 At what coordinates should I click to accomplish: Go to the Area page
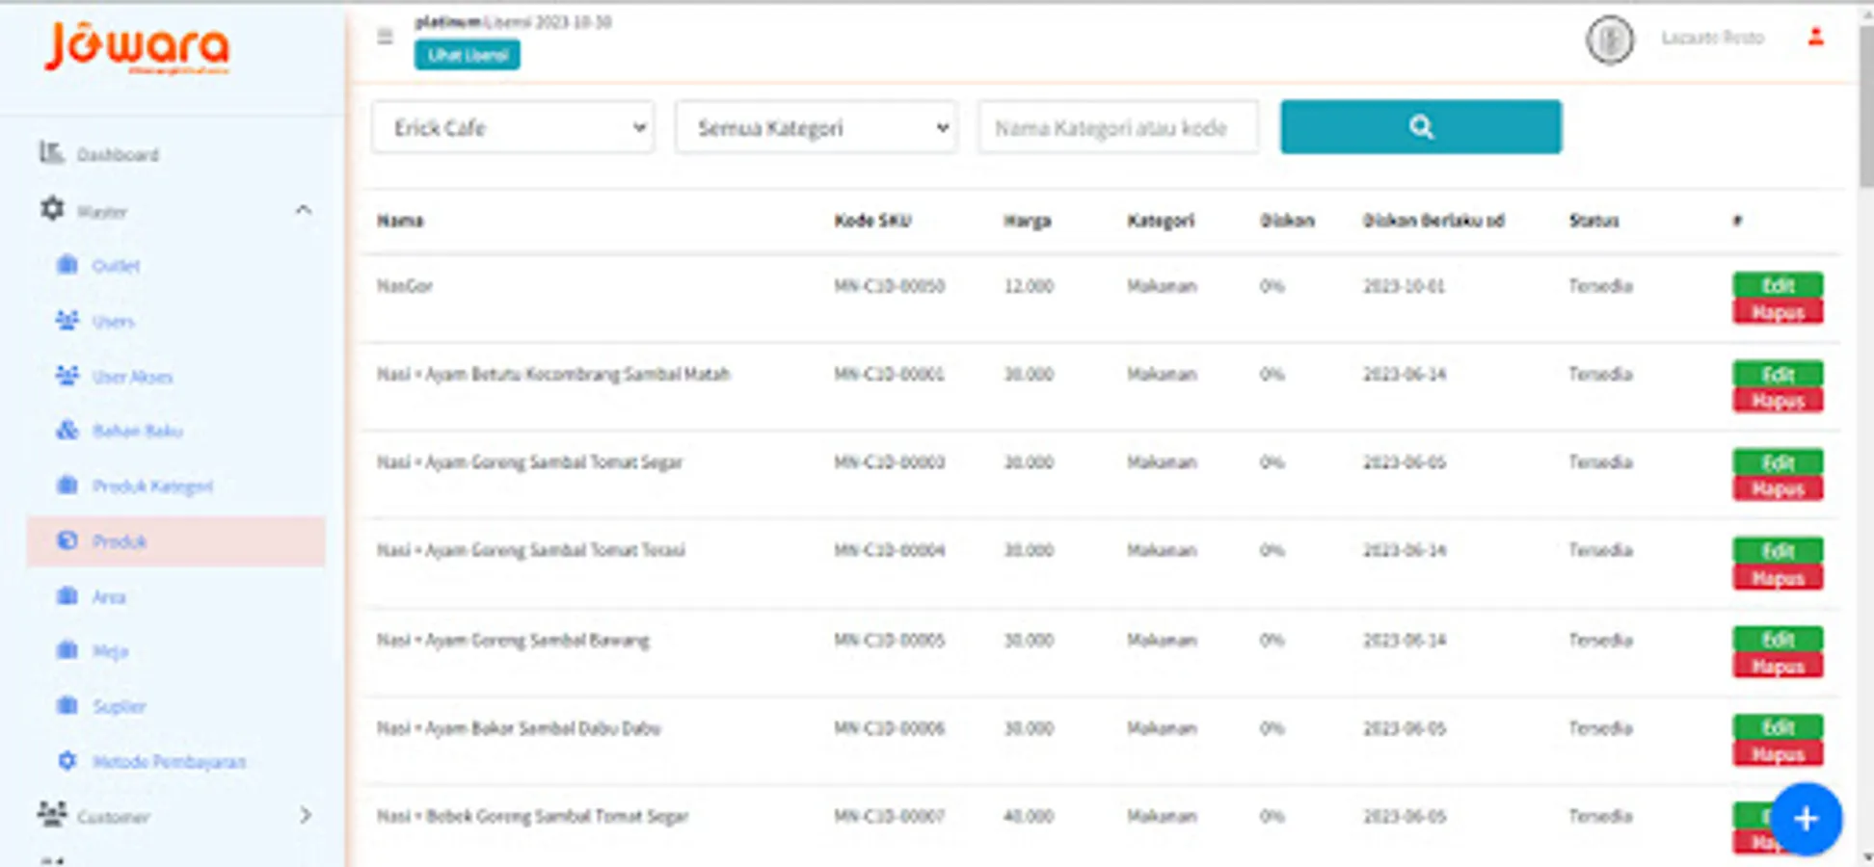[x=108, y=596]
